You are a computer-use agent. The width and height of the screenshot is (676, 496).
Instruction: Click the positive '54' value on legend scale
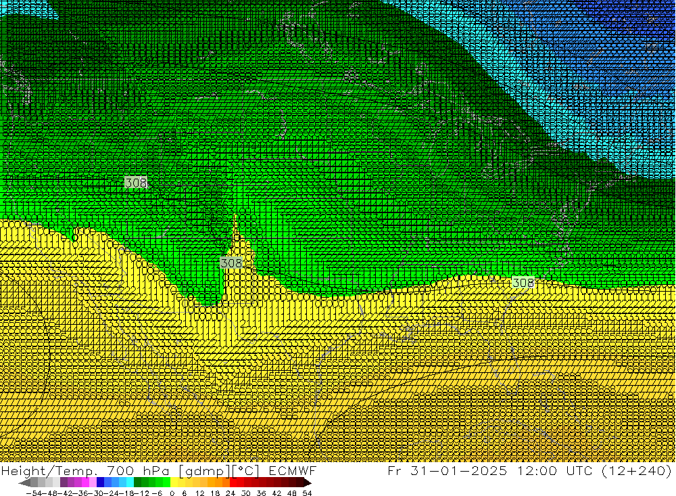point(307,493)
